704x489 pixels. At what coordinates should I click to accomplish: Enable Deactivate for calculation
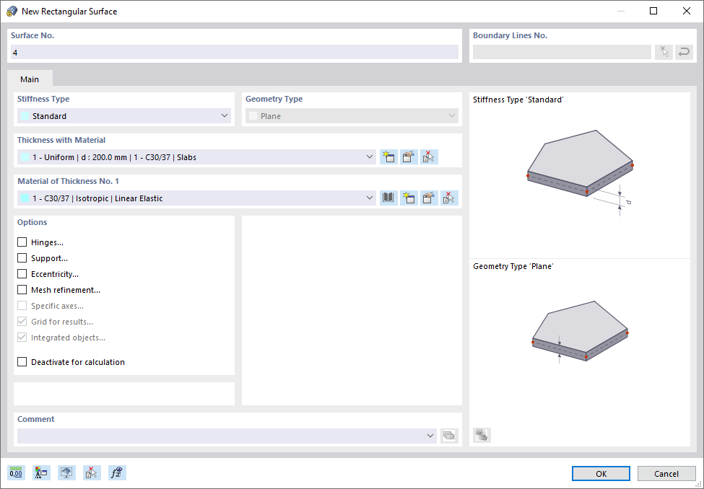coord(22,361)
